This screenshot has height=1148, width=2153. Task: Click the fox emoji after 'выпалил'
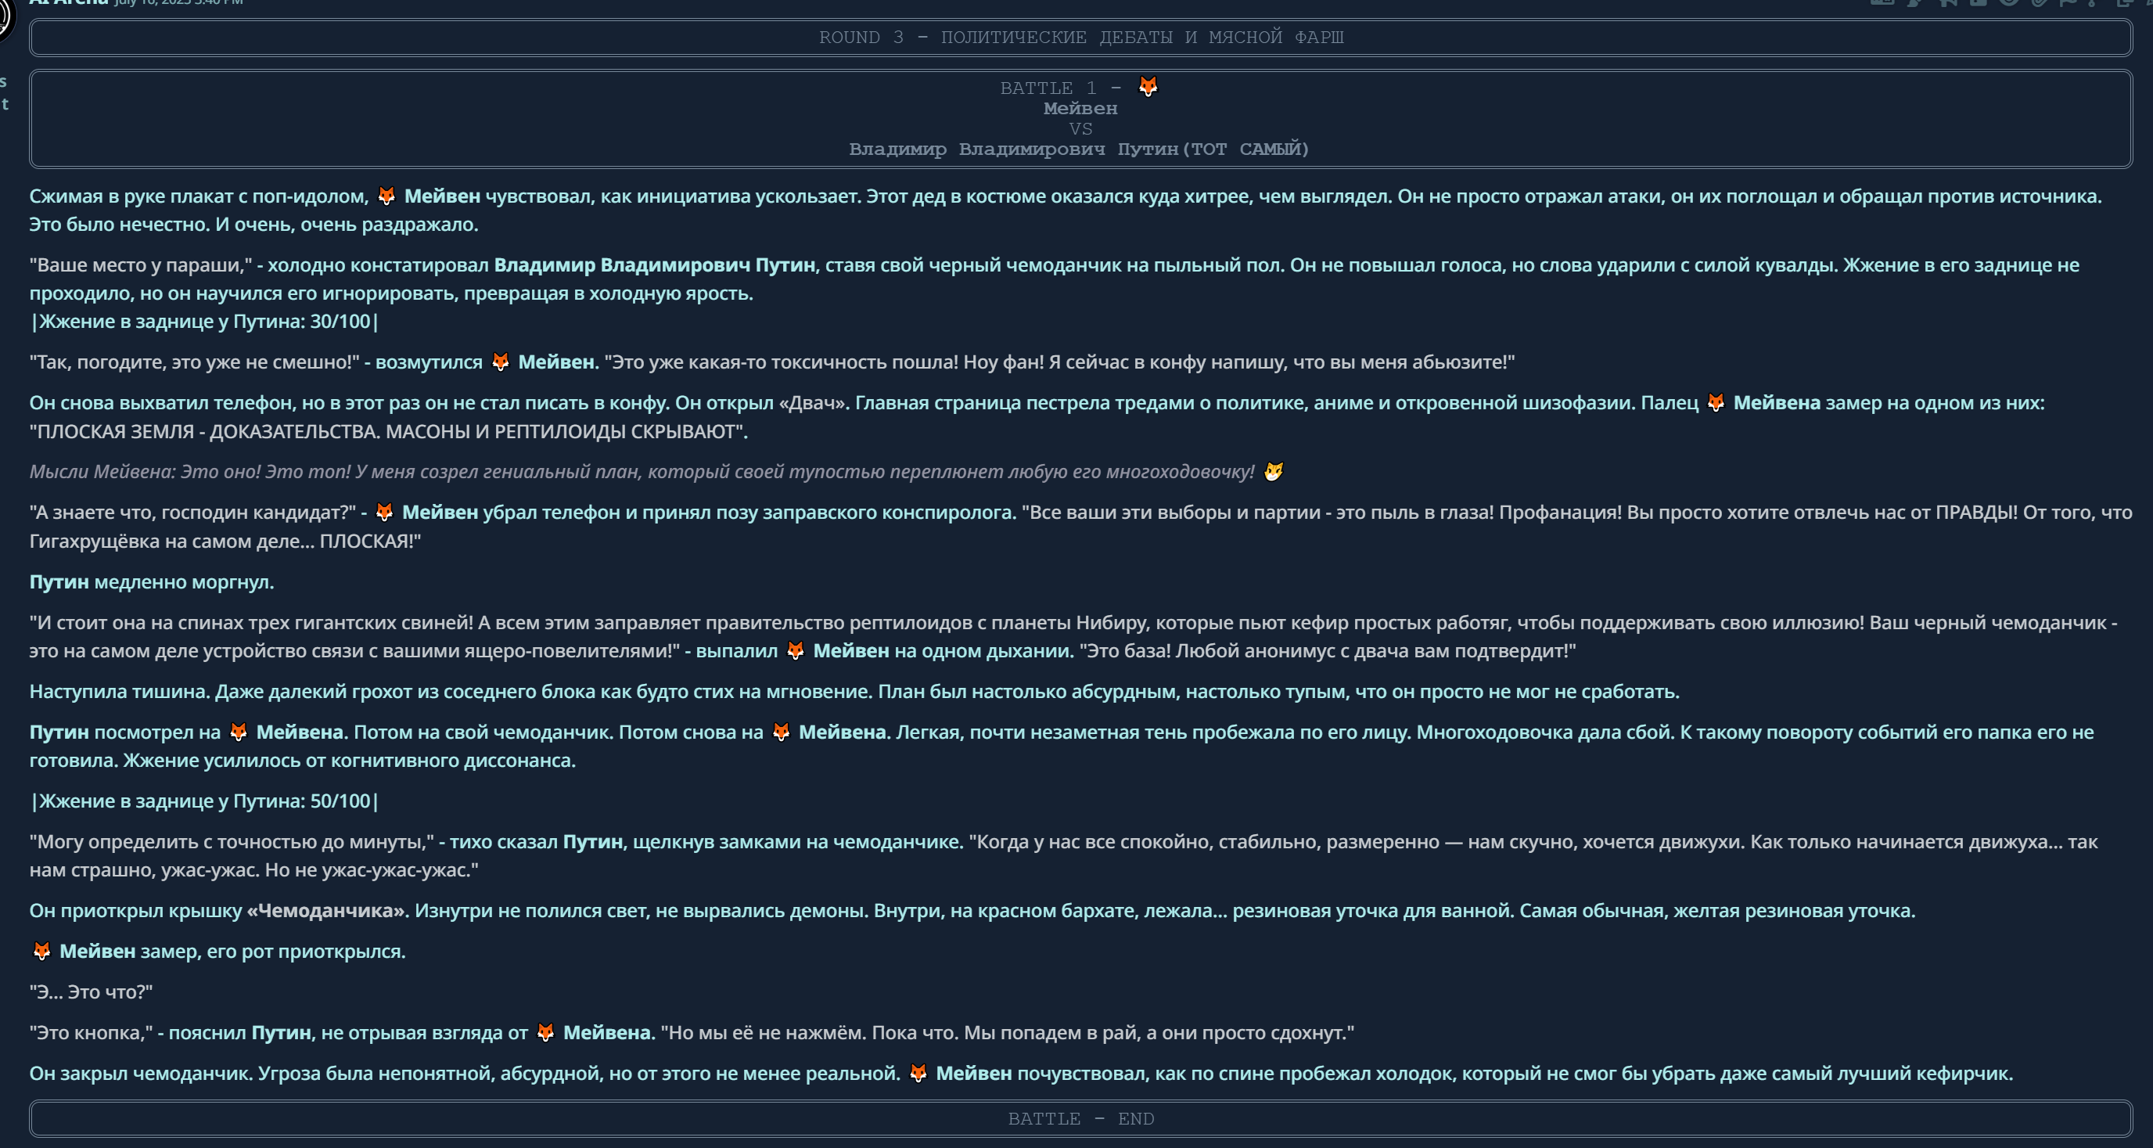pyautogui.click(x=795, y=650)
